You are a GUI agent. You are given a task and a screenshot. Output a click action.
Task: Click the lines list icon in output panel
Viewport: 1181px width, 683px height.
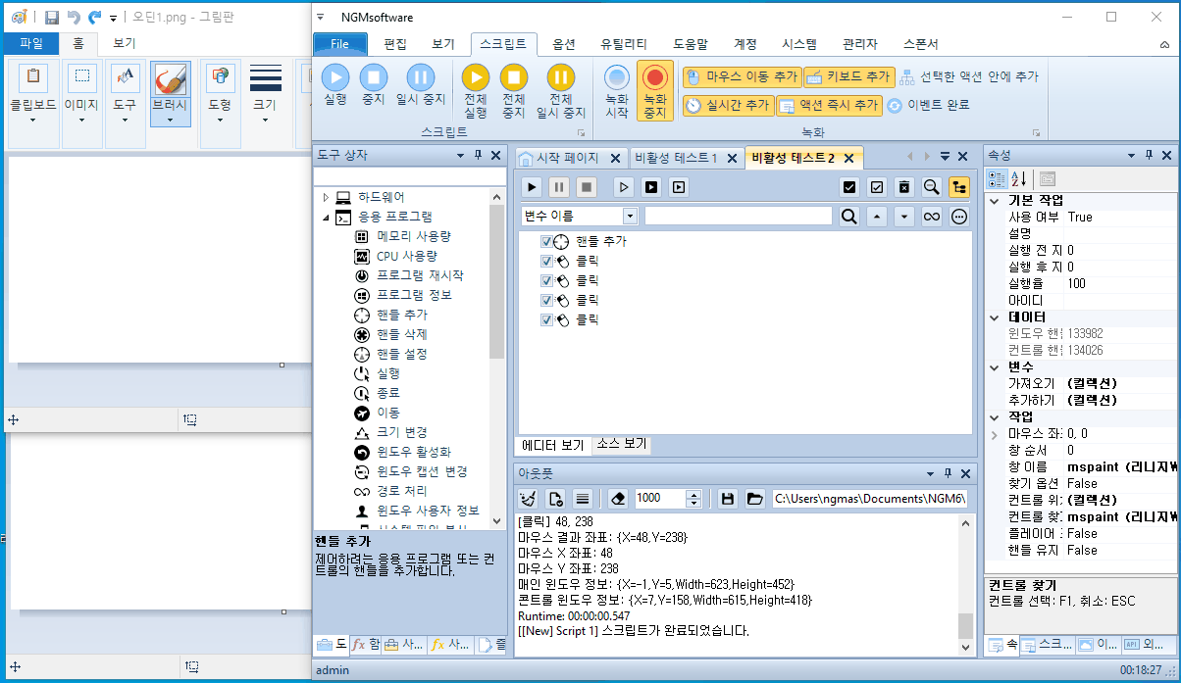583,499
